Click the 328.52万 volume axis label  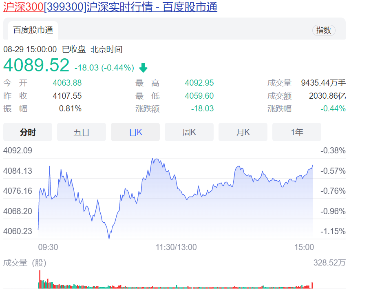329,263
